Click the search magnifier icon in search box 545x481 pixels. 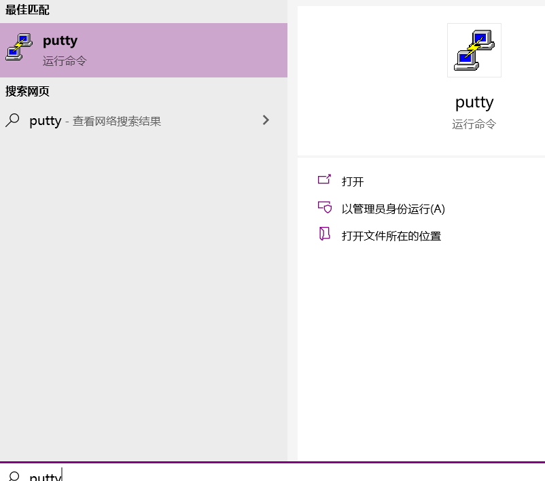click(x=14, y=476)
